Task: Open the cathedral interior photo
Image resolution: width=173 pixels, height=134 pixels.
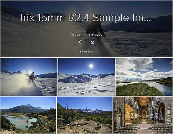Action: point(143,115)
